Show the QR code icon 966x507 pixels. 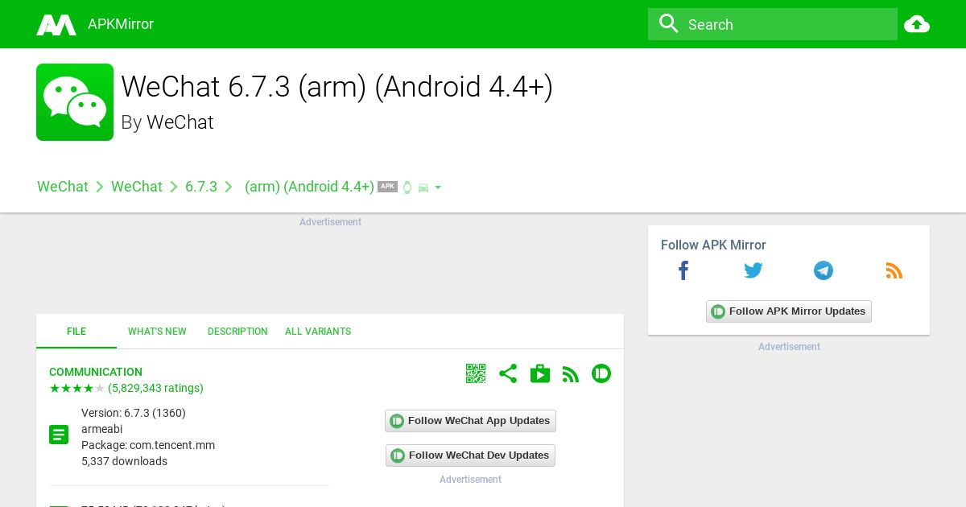476,373
